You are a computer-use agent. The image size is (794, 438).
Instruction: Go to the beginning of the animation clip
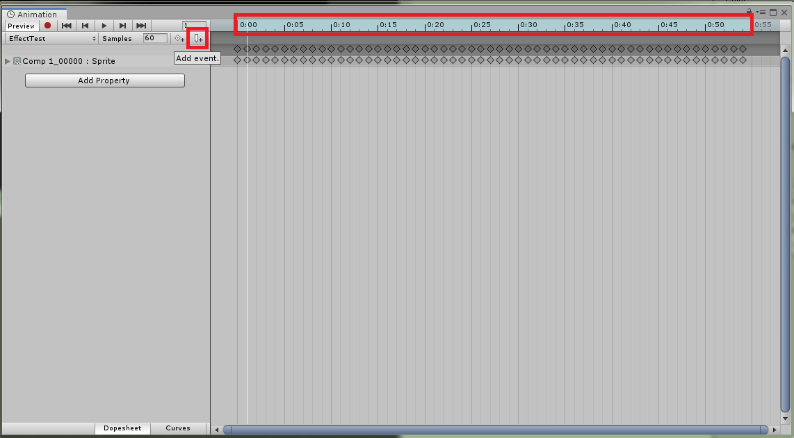(x=66, y=25)
